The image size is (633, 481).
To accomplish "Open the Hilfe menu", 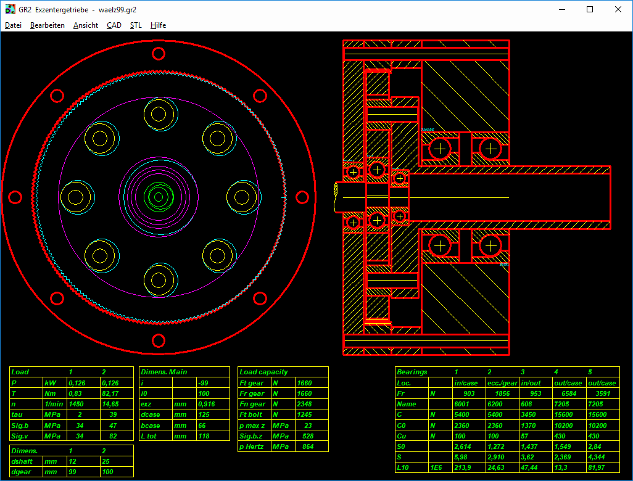I will [158, 25].
